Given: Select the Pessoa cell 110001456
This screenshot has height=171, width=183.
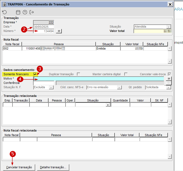Looking at the screenshot, I should [x=31, y=48].
